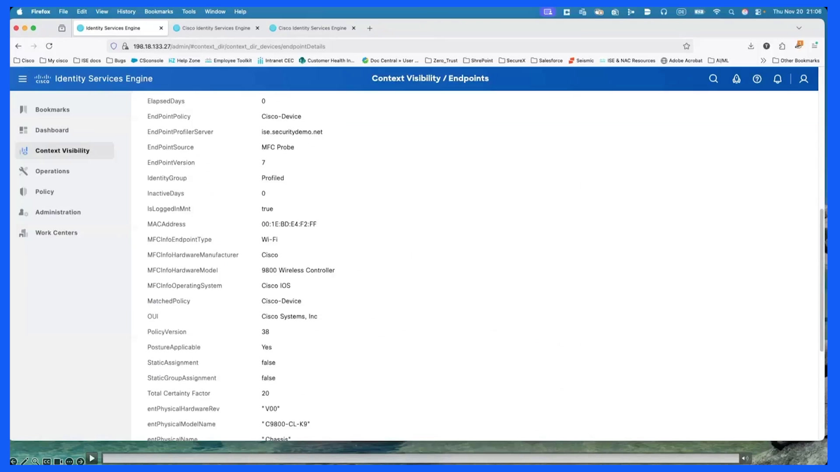Open the user account profile icon

click(x=804, y=79)
